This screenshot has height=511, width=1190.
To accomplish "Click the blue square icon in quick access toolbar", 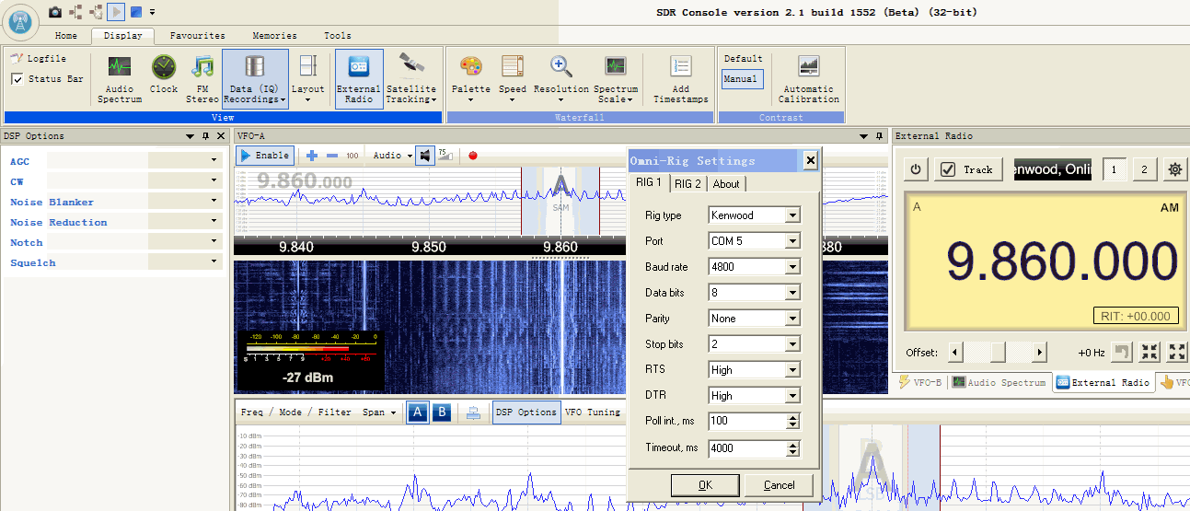I will click(x=136, y=12).
